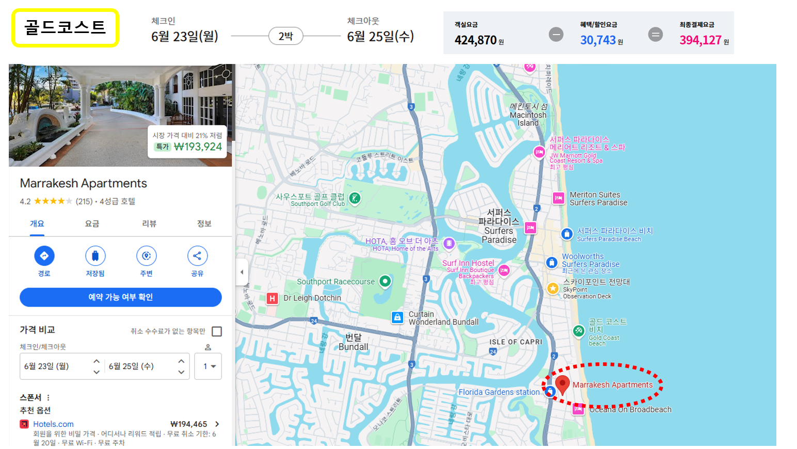
Task: Click the equals icon before final payment
Action: [656, 35]
